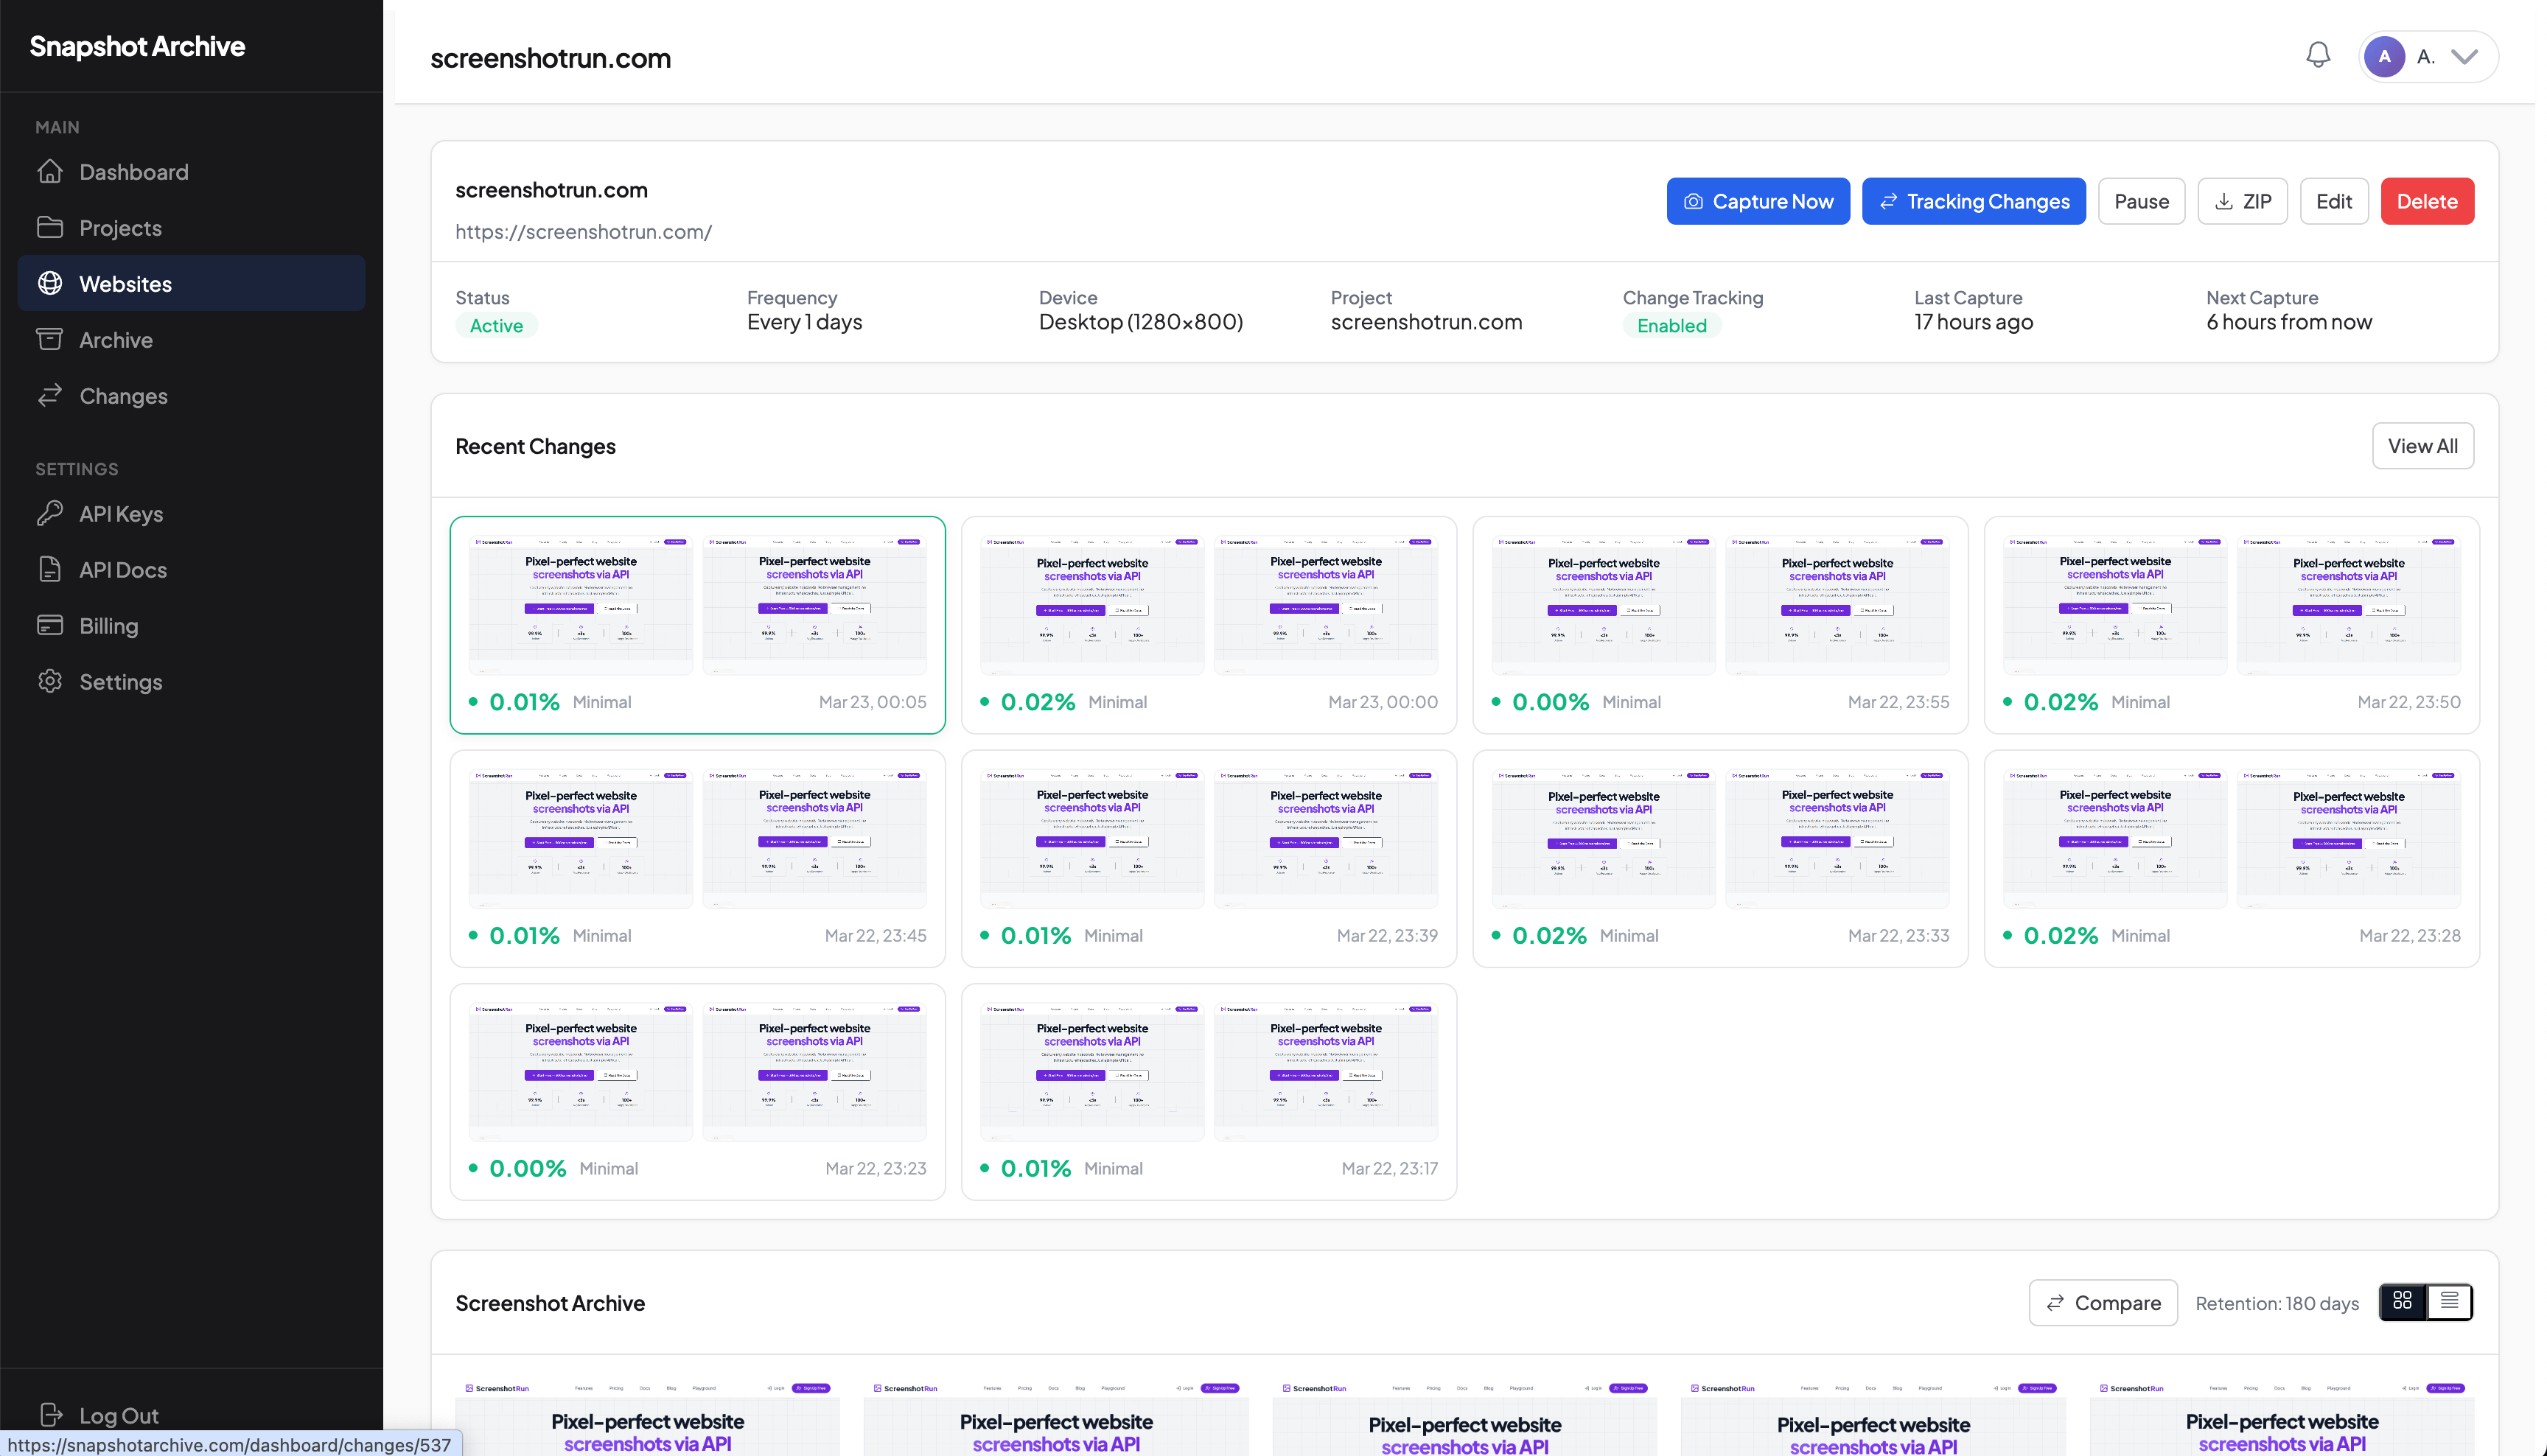The width and height of the screenshot is (2547, 1456).
Task: Open the https://screenshotrun.com/ link
Action: [583, 232]
